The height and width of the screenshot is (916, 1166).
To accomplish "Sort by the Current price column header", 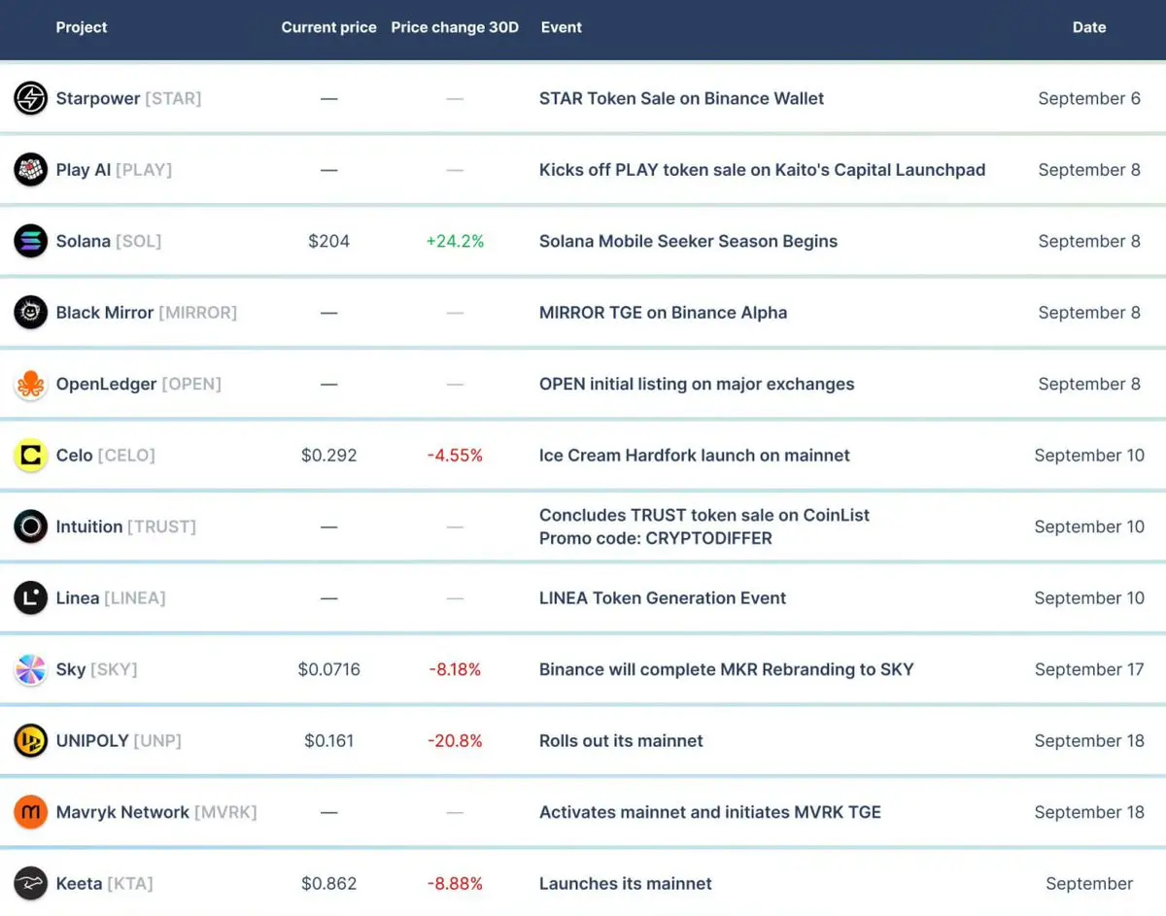I will 328,27.
